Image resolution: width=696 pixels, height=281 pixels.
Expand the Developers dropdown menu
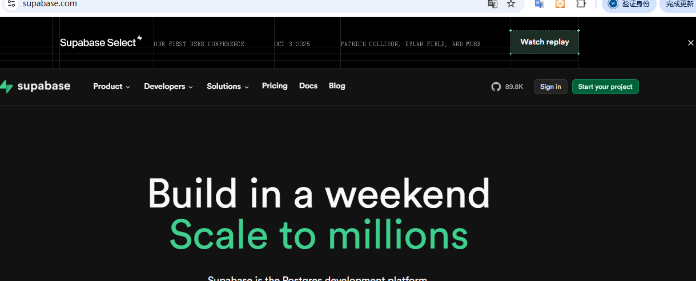pos(168,87)
